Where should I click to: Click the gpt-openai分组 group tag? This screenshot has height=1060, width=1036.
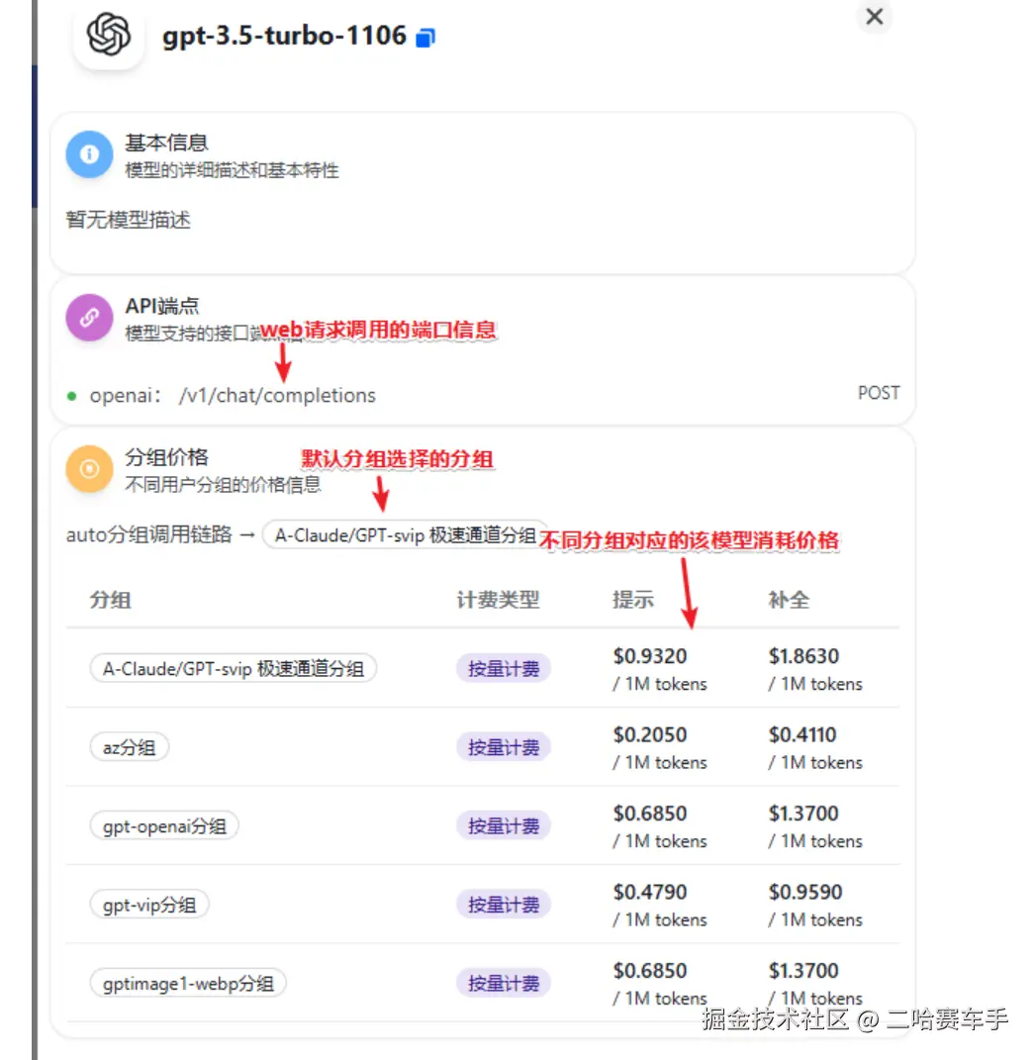(164, 826)
